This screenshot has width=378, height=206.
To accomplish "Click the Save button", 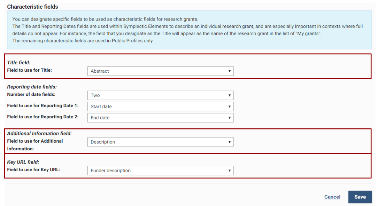I will coord(360,197).
